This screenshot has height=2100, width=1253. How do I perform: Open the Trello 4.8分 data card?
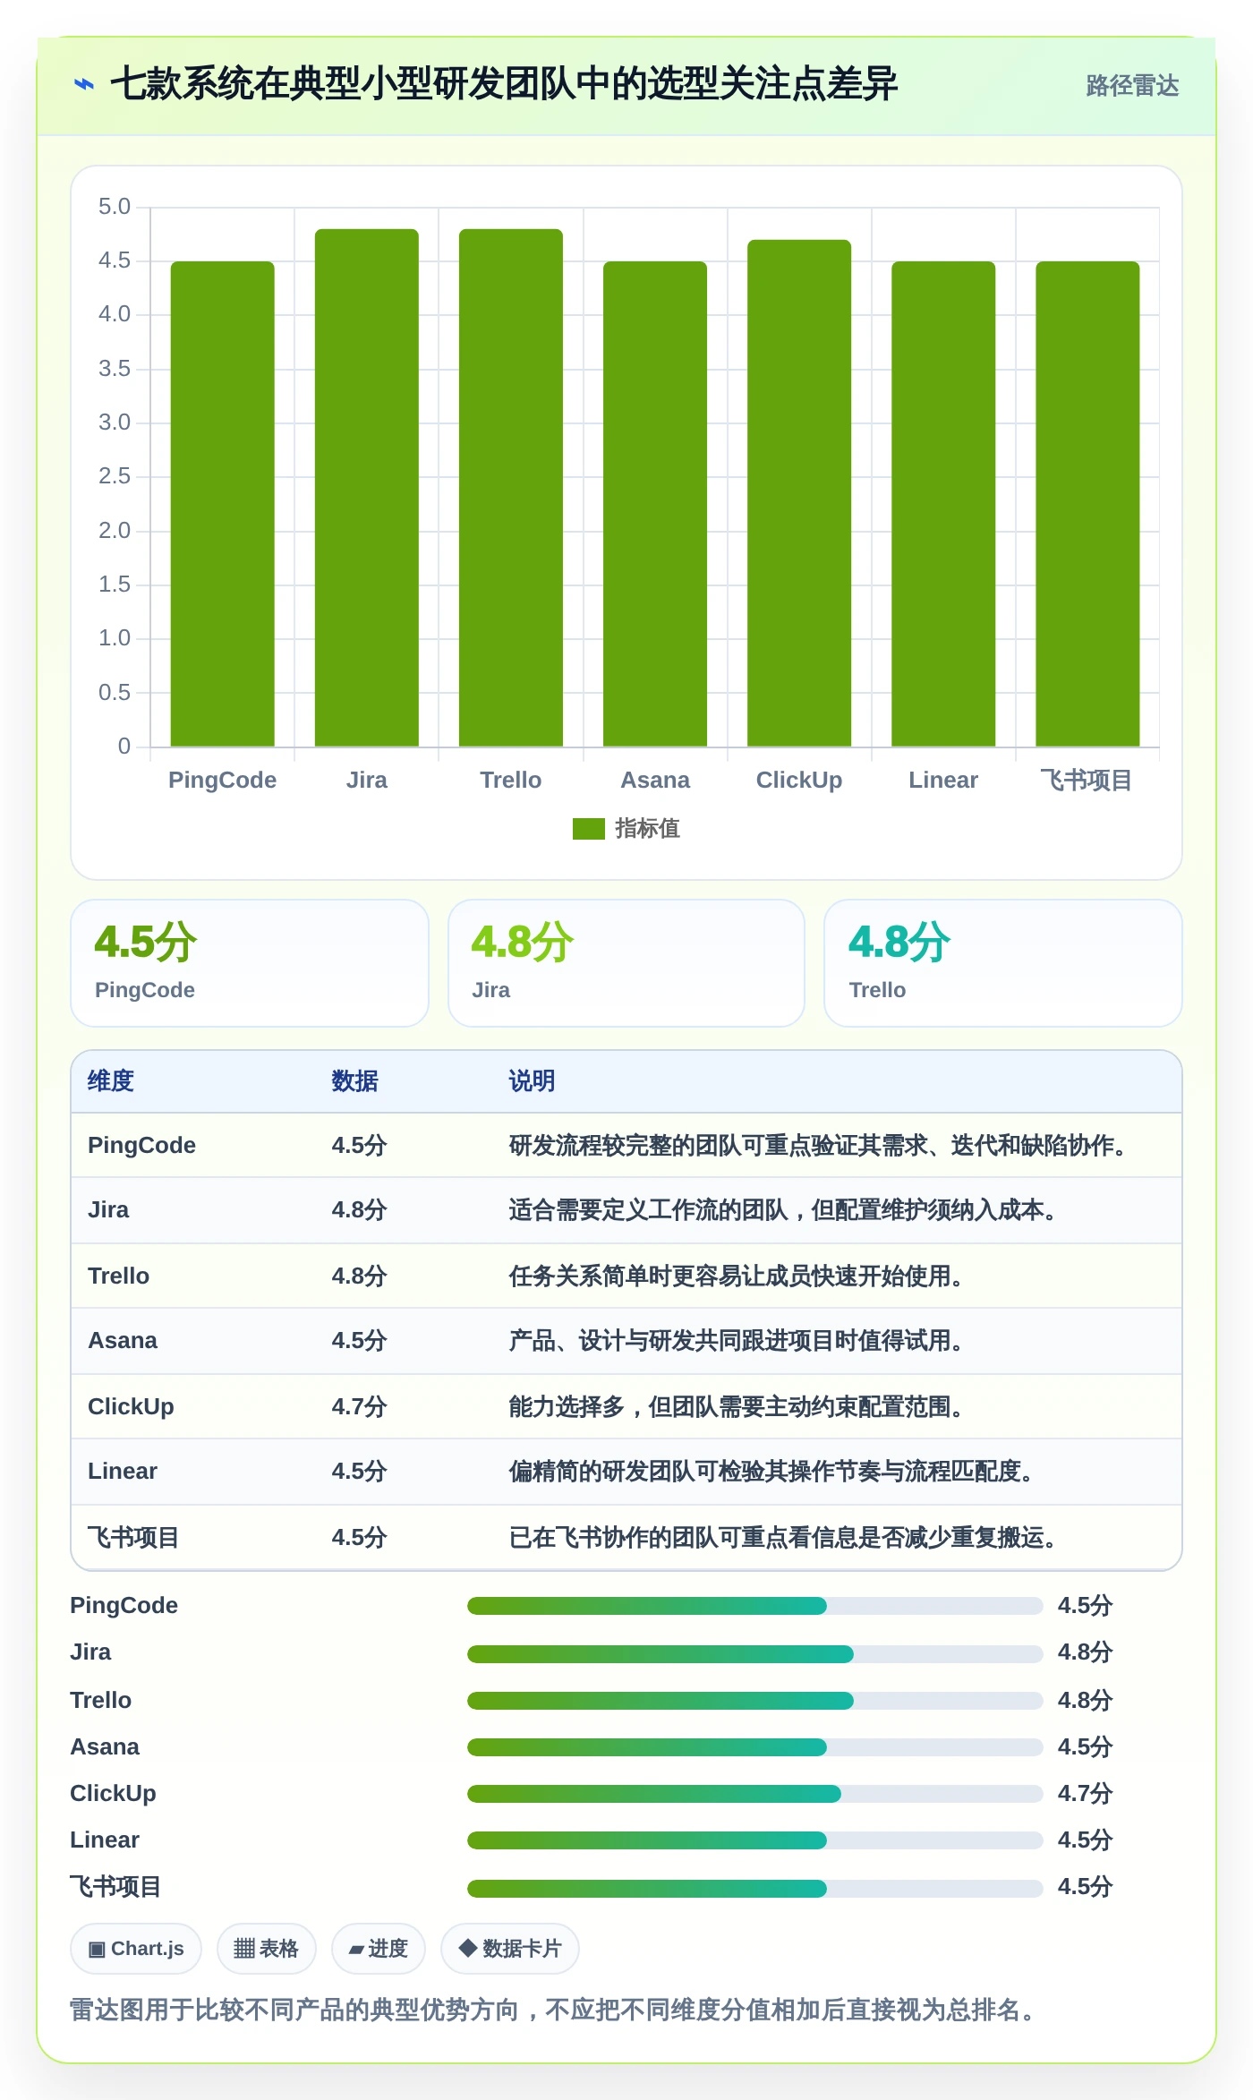click(x=1003, y=963)
